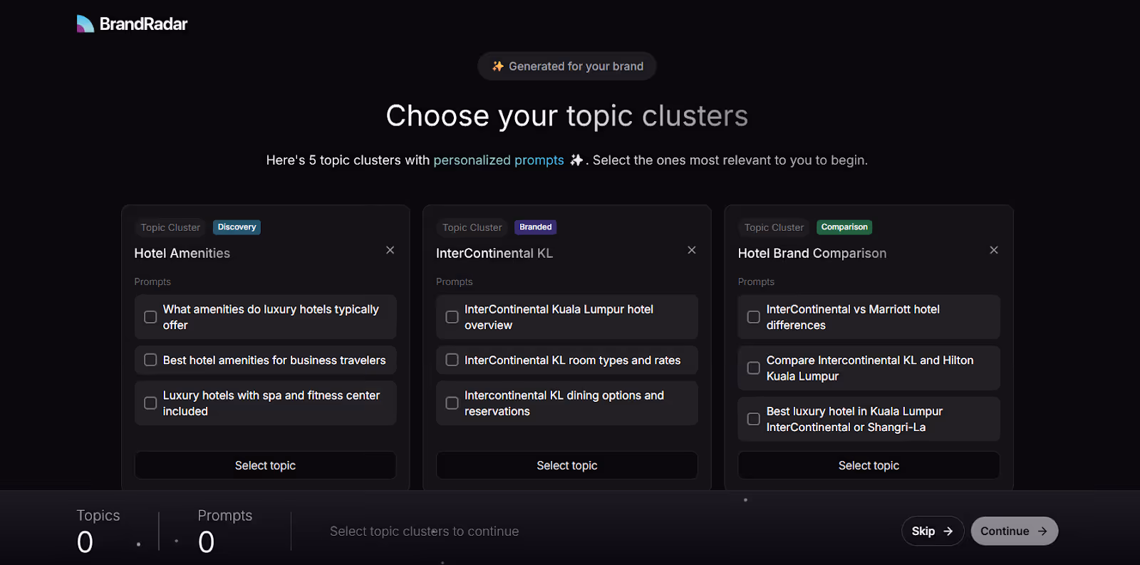Click the 'Generated for your brand' pill
Screen dimensions: 1140x565
pos(567,66)
